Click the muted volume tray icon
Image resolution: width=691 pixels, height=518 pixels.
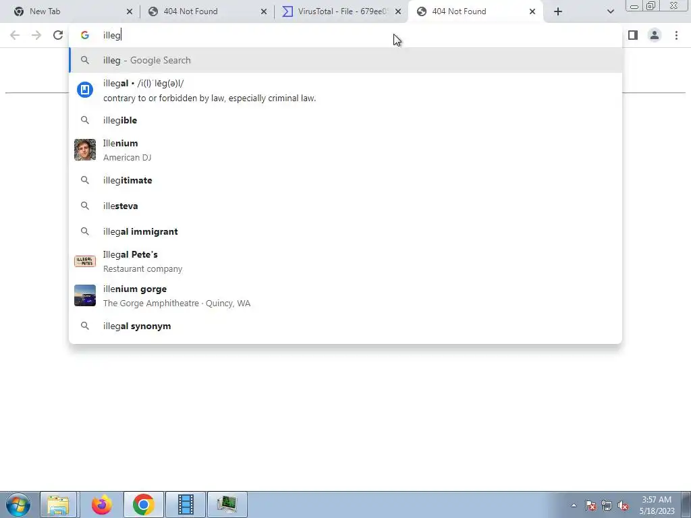coord(623,505)
